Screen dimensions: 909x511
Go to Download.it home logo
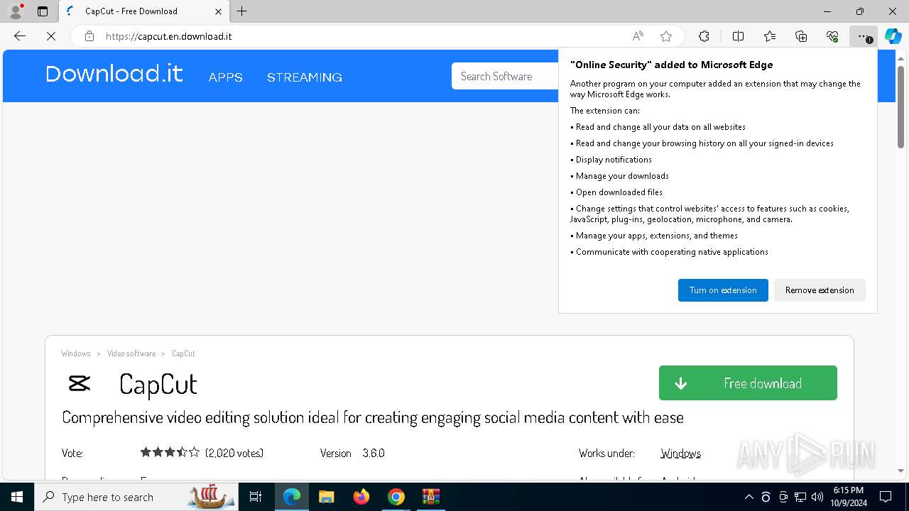[114, 74]
